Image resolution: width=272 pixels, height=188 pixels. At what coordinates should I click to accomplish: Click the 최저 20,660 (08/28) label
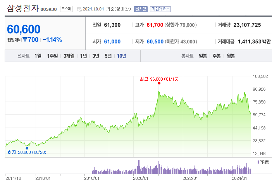[x=27, y=152]
